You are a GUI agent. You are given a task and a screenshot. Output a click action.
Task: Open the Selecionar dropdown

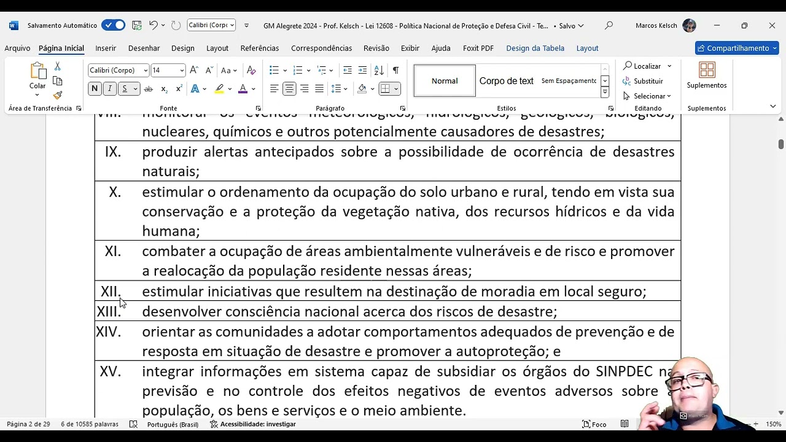(x=648, y=96)
